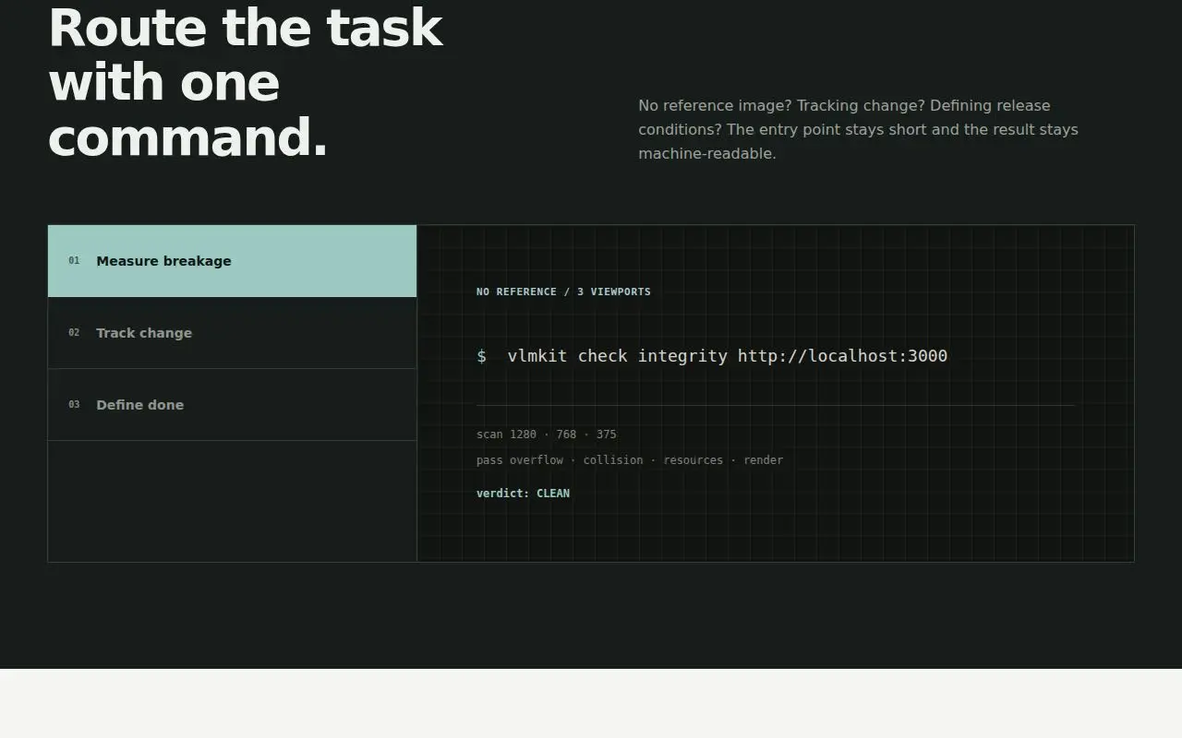Click the 03 number badge
The height and width of the screenshot is (738, 1182).
coord(74,405)
